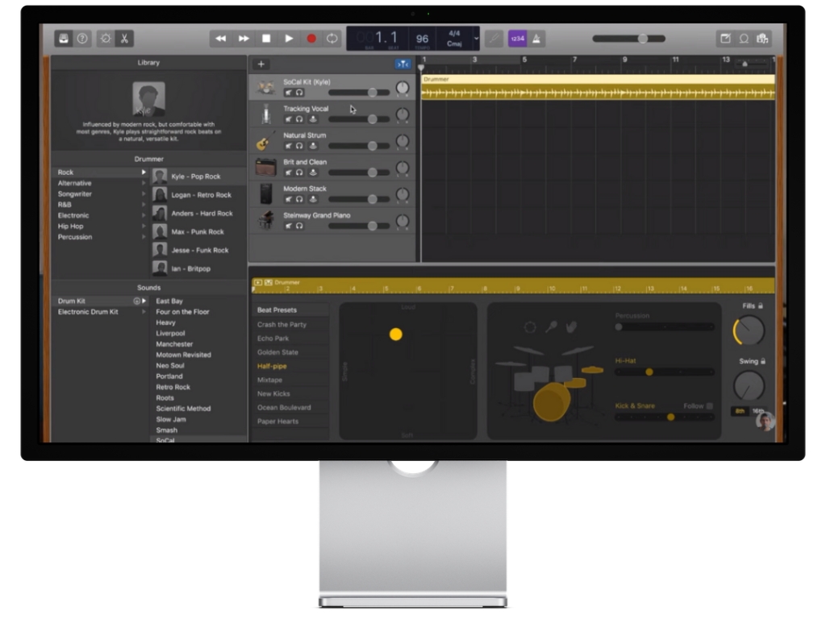Choose the Paper Hearts beat preset
The height and width of the screenshot is (619, 826).
277,422
